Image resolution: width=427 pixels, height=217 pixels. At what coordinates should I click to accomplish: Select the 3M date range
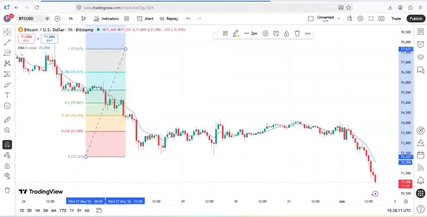tap(46, 210)
